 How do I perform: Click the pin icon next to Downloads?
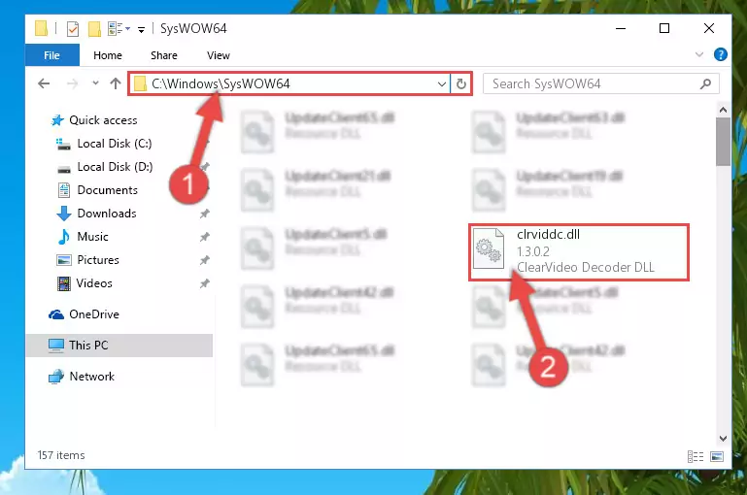pos(204,214)
